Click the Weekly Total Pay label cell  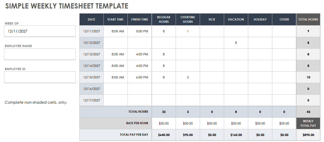pyautogui.click(x=308, y=123)
